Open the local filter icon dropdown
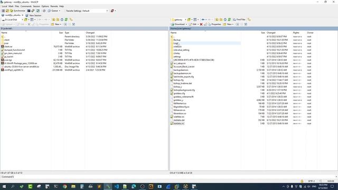The image size is (338, 190). (73, 24)
